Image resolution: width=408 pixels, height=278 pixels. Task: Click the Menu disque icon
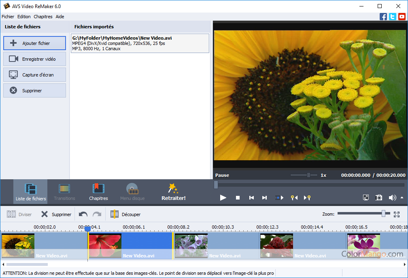(132, 188)
